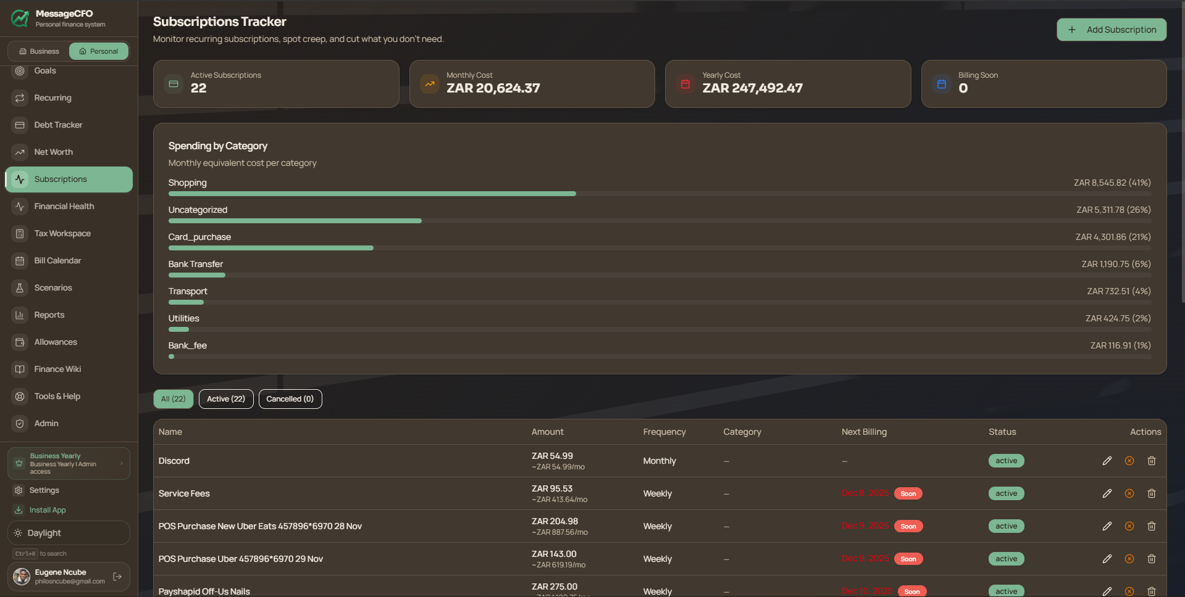
Task: Click the Yearly Cost calendar icon
Action: (685, 84)
